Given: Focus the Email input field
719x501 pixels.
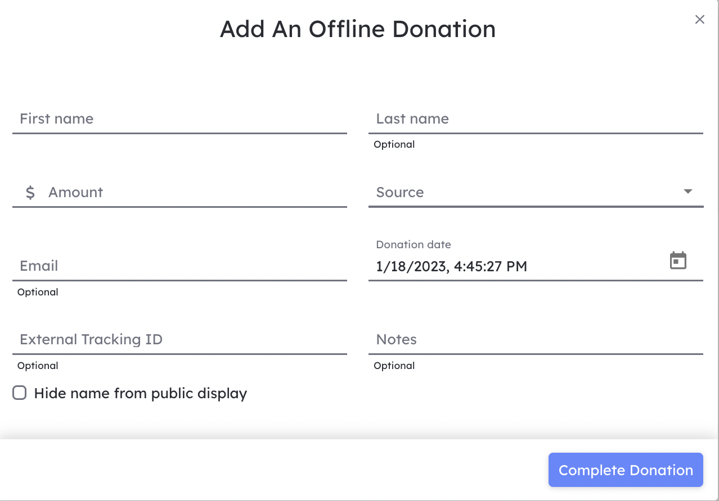Looking at the screenshot, I should (179, 266).
